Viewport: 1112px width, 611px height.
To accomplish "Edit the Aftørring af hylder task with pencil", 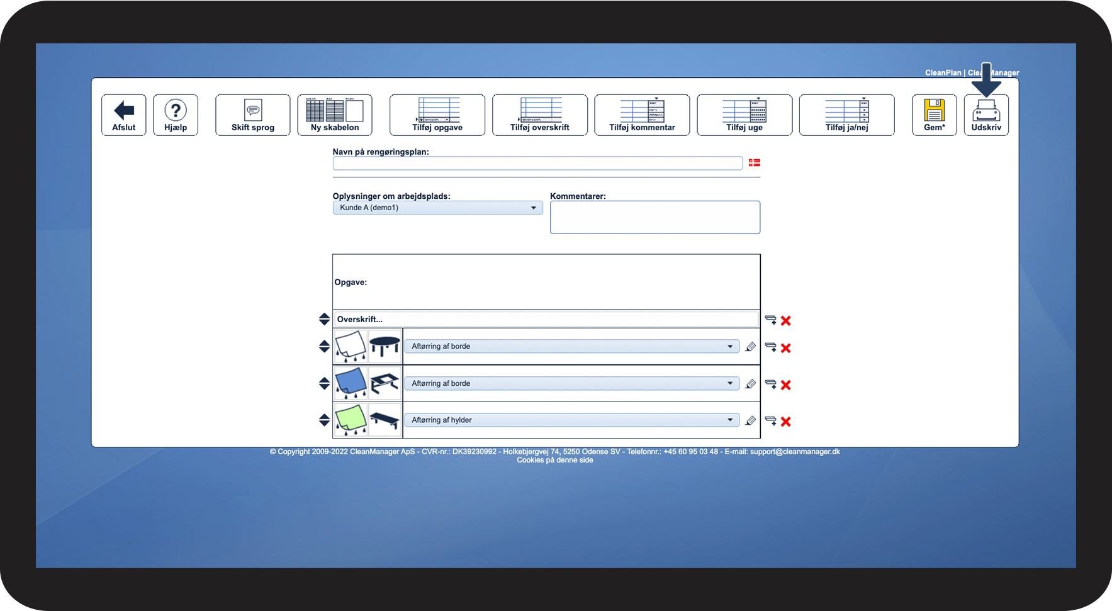I will pyautogui.click(x=750, y=420).
